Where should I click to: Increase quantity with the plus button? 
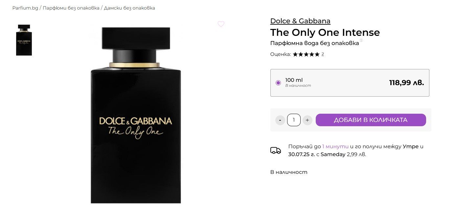pyautogui.click(x=307, y=120)
